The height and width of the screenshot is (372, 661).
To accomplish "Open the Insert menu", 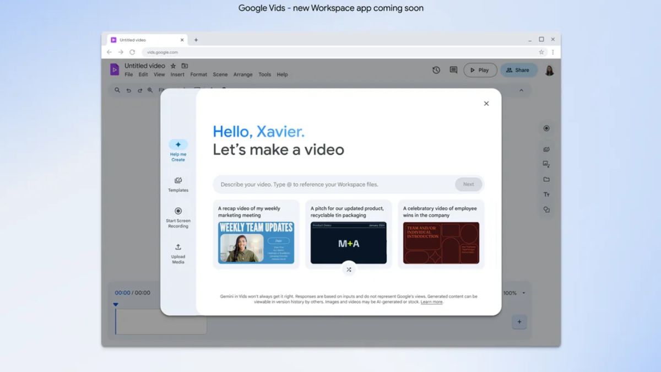I will point(177,74).
